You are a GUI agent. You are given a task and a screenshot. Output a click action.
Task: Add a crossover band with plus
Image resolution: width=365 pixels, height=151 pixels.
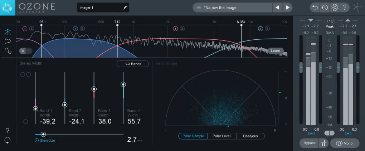(29, 51)
